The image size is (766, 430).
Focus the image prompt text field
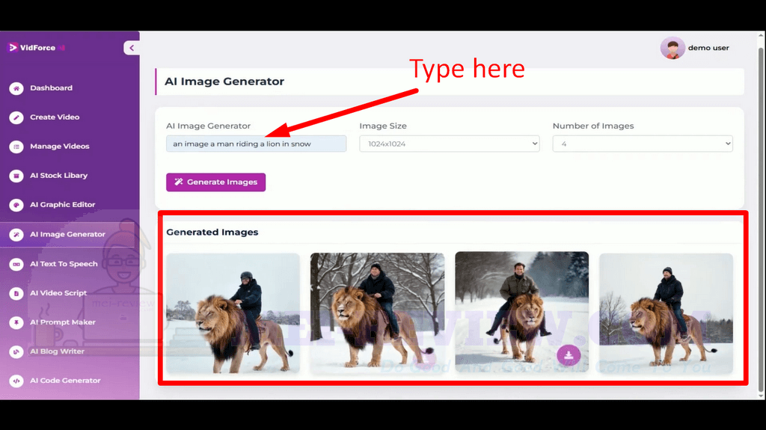pos(256,144)
